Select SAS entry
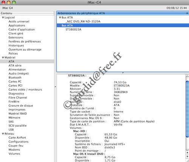This screenshot has height=162, width=189. pyautogui.click(x=11, y=122)
